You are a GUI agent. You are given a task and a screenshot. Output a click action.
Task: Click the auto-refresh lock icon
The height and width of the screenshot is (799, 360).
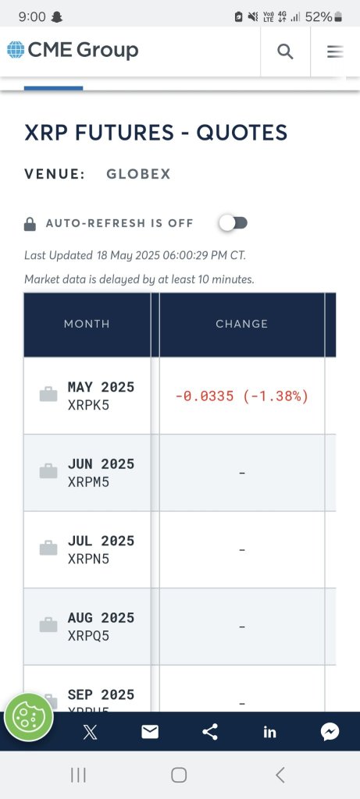pyautogui.click(x=30, y=224)
